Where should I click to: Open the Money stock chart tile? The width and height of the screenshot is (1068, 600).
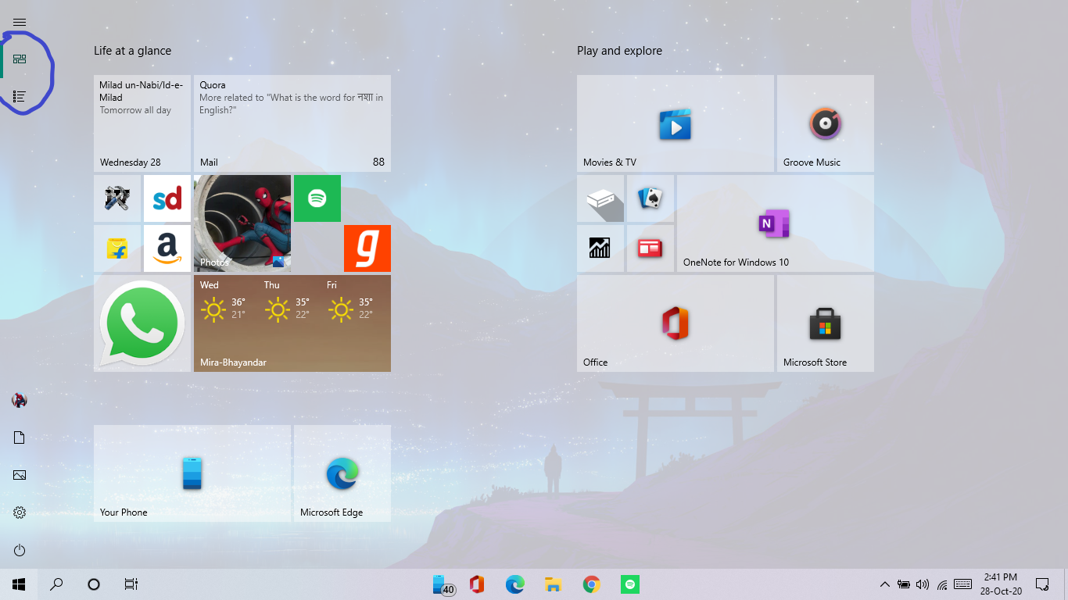pyautogui.click(x=600, y=248)
